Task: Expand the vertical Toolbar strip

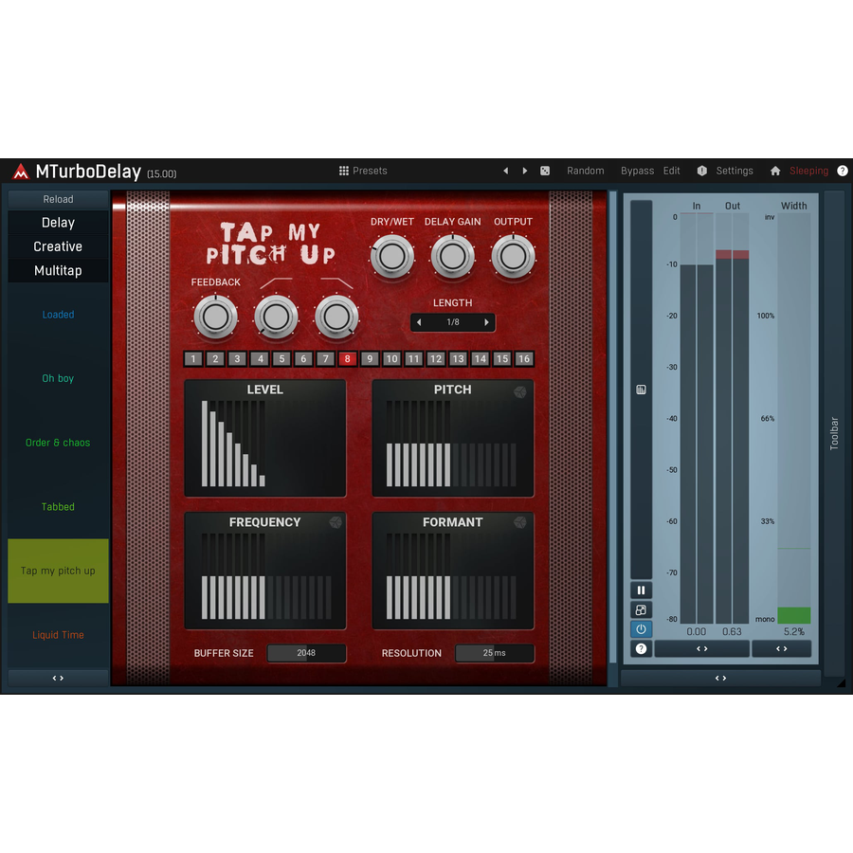Action: pos(834,433)
